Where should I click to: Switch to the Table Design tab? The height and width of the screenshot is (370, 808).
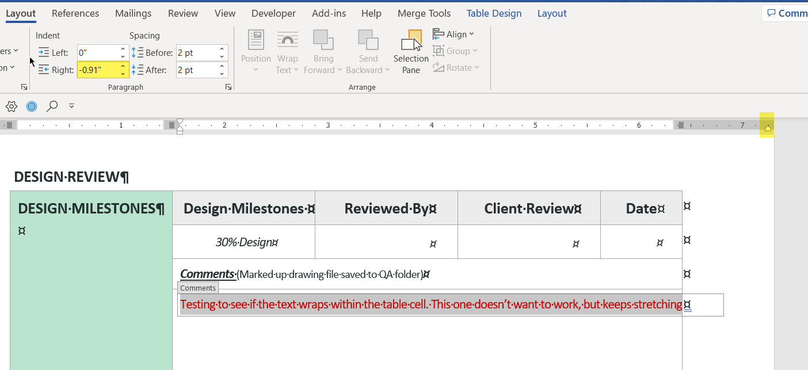494,13
